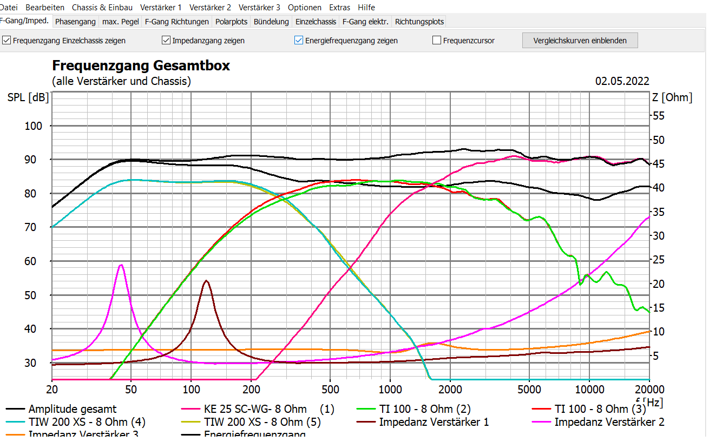Image resolution: width=709 pixels, height=448 pixels.
Task: Open the Verstärker 3 menu
Action: pos(259,8)
